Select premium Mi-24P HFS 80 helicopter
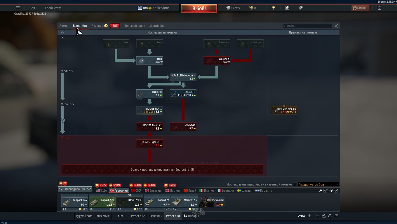 click(284, 110)
